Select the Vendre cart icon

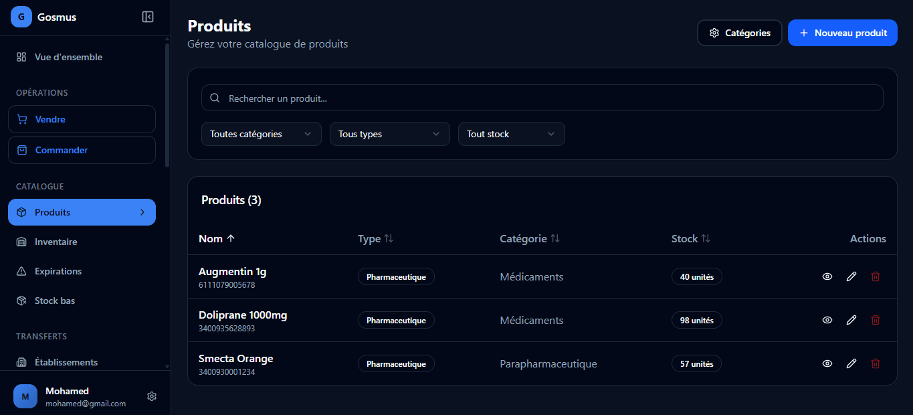(x=23, y=118)
